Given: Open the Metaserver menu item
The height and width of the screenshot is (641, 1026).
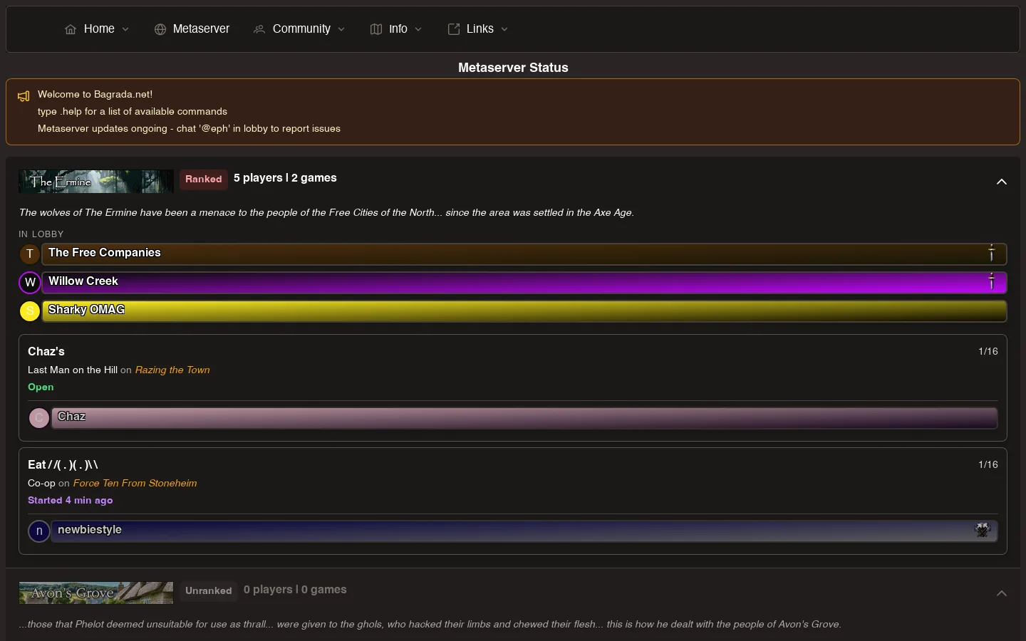Looking at the screenshot, I should pyautogui.click(x=192, y=29).
